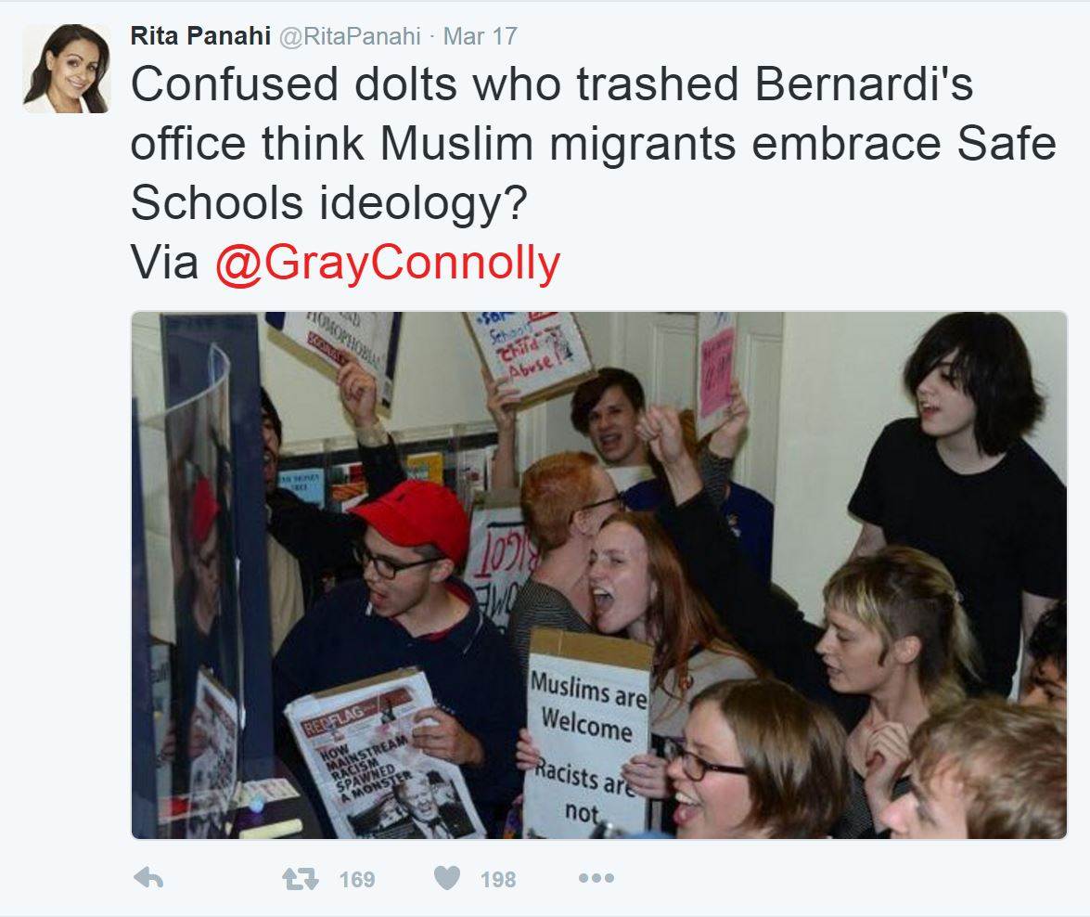Screen dimensions: 1090x917
Task: Like the tweet using the heart icon
Action: tap(447, 878)
